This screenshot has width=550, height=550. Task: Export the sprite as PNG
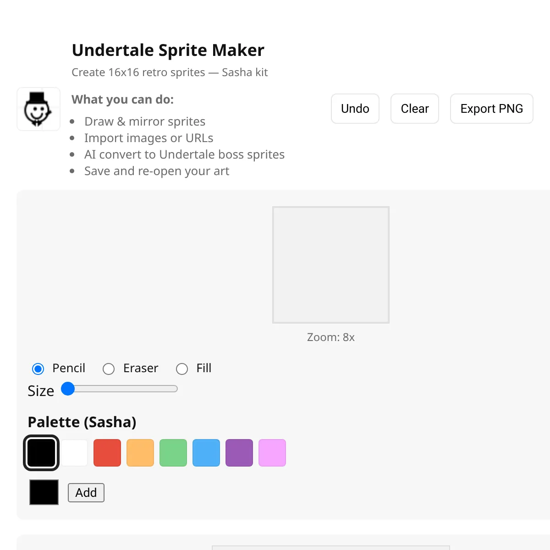point(491,109)
